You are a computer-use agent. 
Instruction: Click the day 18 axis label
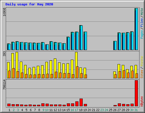tap(81, 110)
